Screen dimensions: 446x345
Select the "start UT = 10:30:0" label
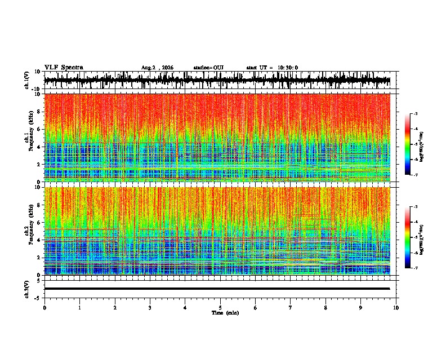point(272,68)
